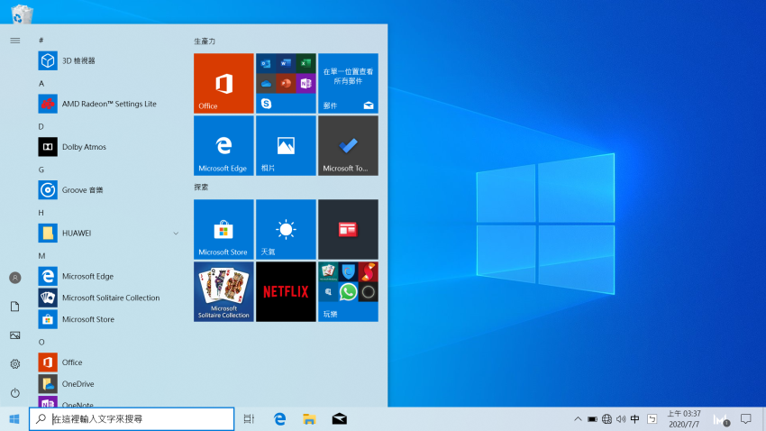Open Pictures from Start sidebar
Screen dimensions: 766x431
coord(15,335)
